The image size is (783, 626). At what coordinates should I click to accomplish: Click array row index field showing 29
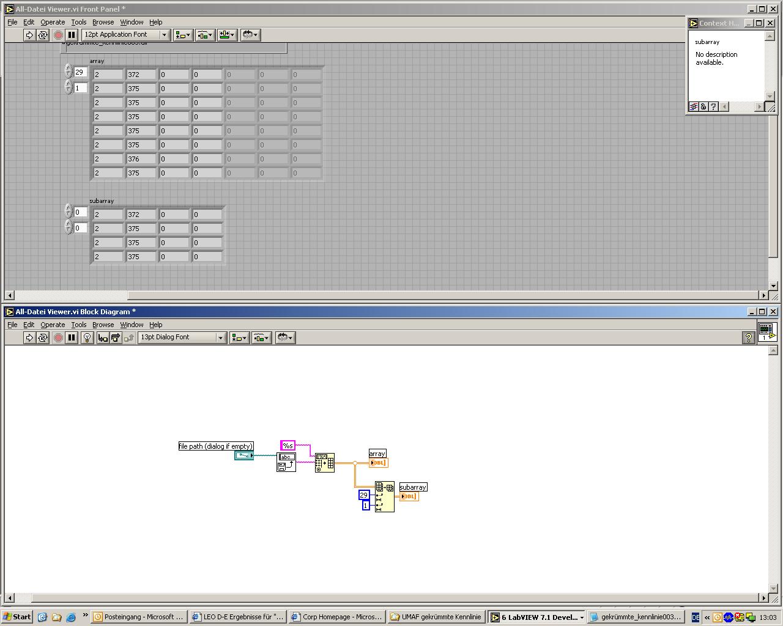(x=80, y=72)
